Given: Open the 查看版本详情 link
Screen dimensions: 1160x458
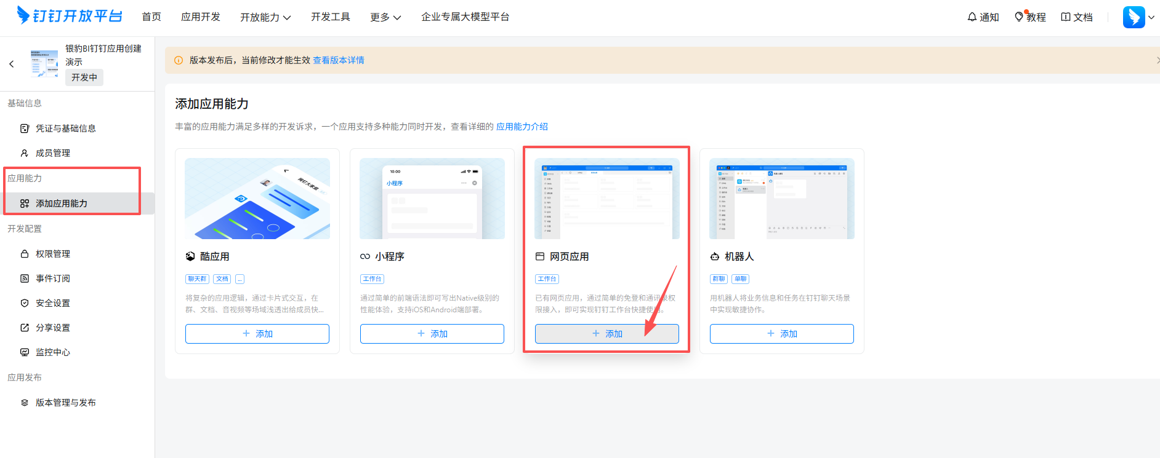Looking at the screenshot, I should 339,60.
